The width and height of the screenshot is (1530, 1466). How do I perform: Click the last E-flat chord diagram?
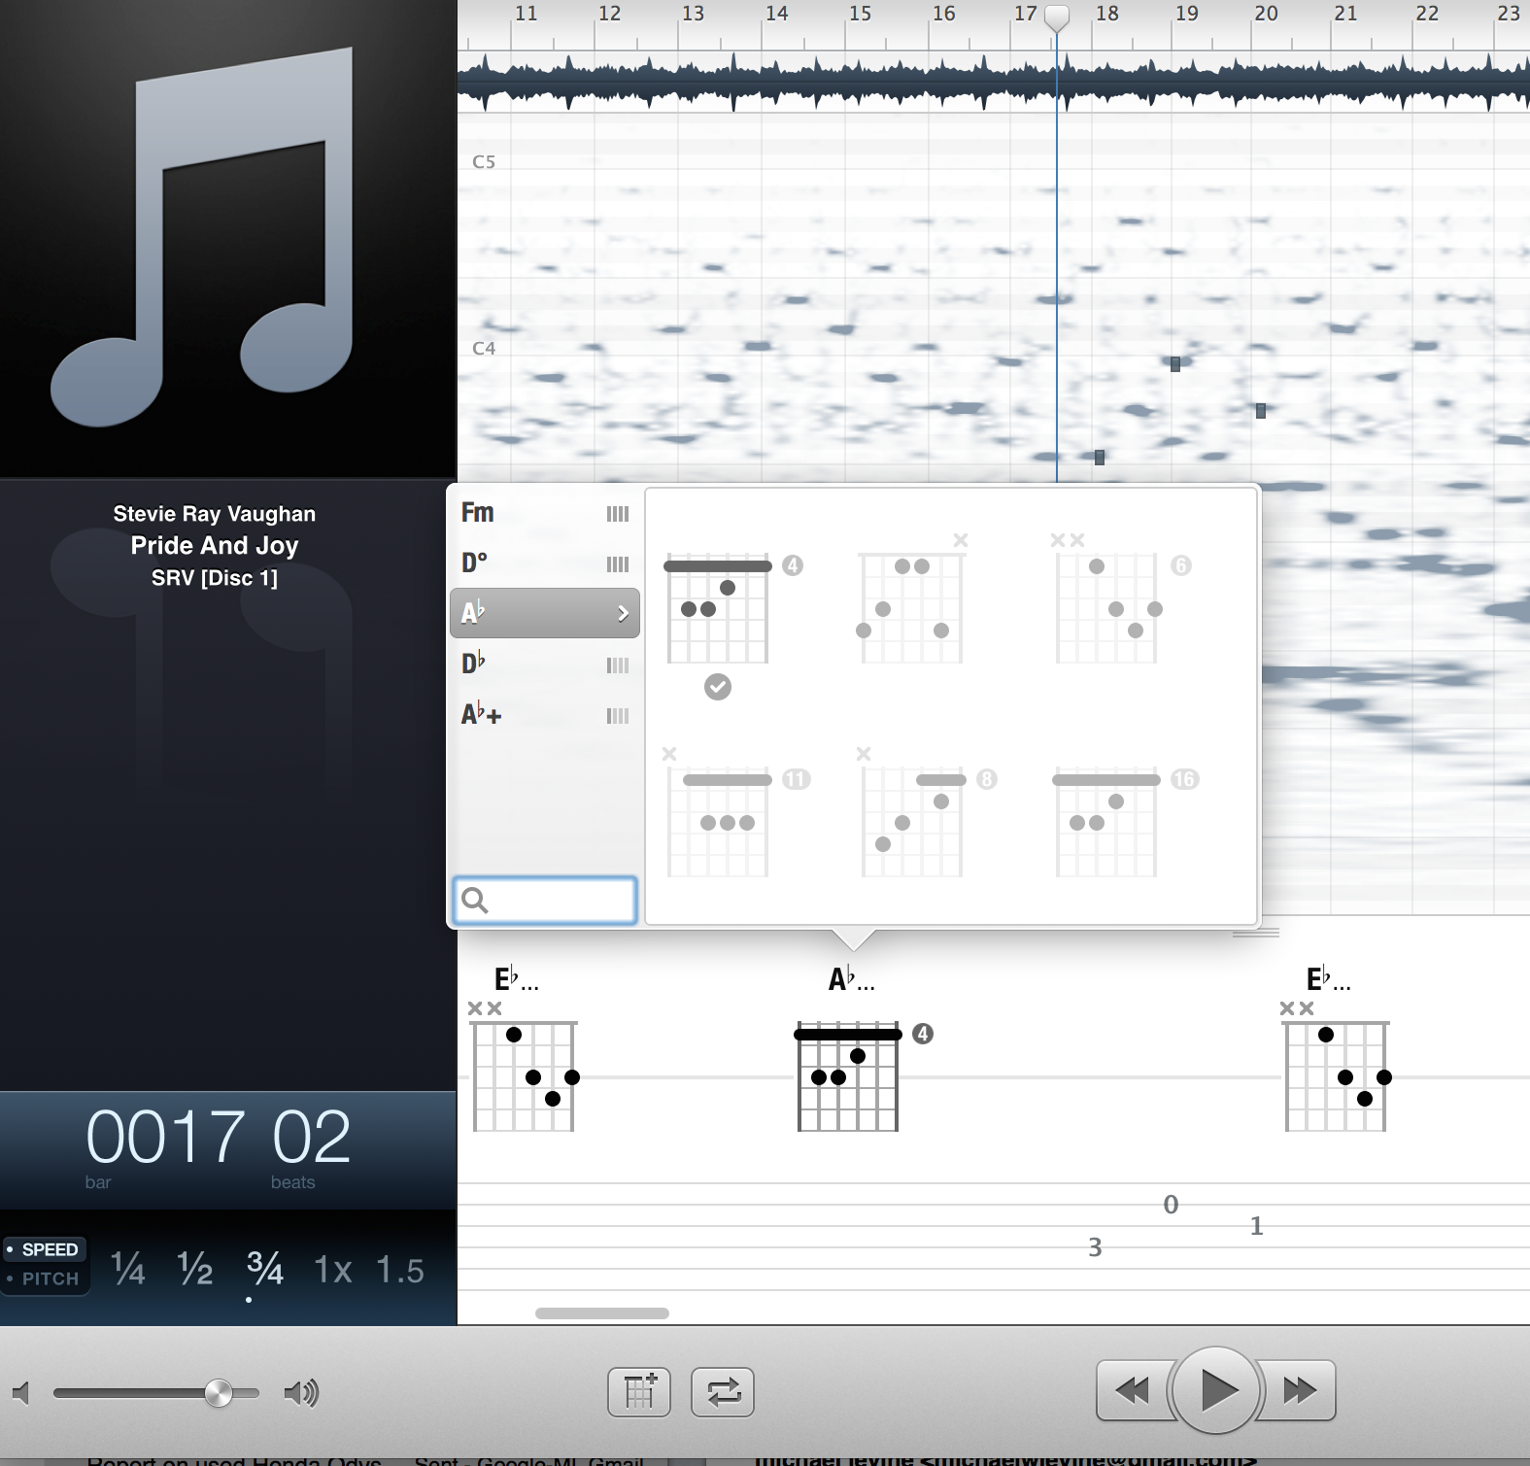[1337, 1069]
